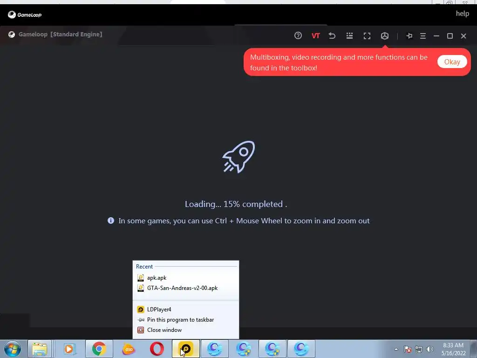
Task: Open the clock showing 8:33 AM
Action: pos(453,349)
